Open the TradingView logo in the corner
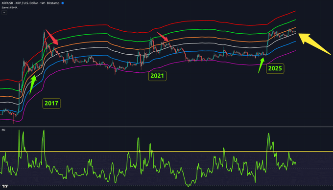The image size is (333, 190). 5,186
